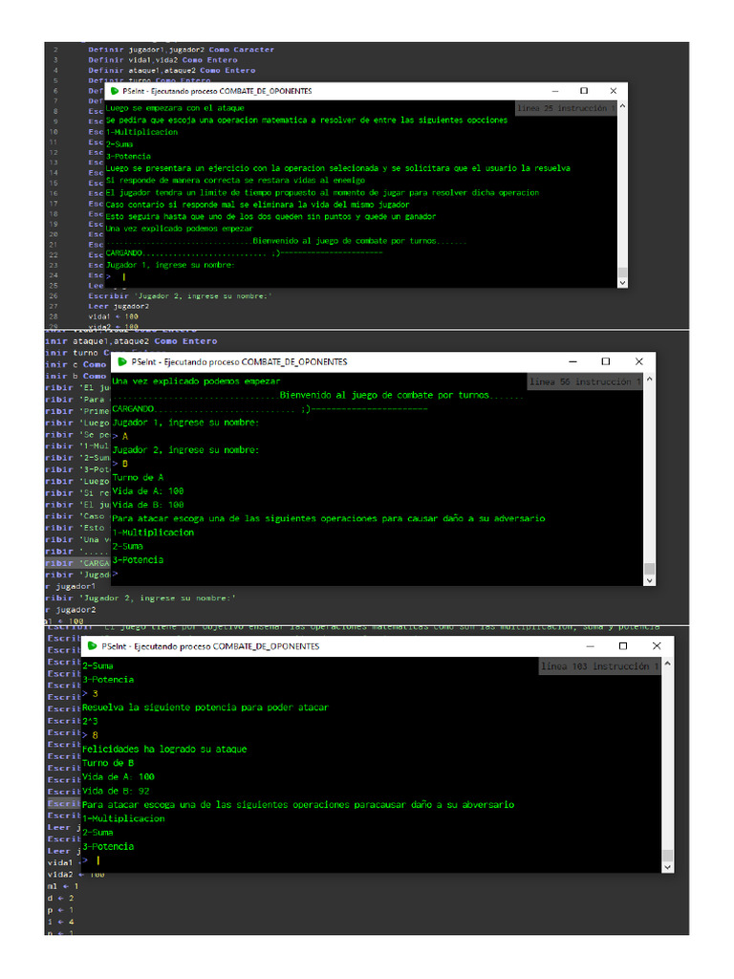Maximize the console window showing línea 25

click(x=583, y=92)
